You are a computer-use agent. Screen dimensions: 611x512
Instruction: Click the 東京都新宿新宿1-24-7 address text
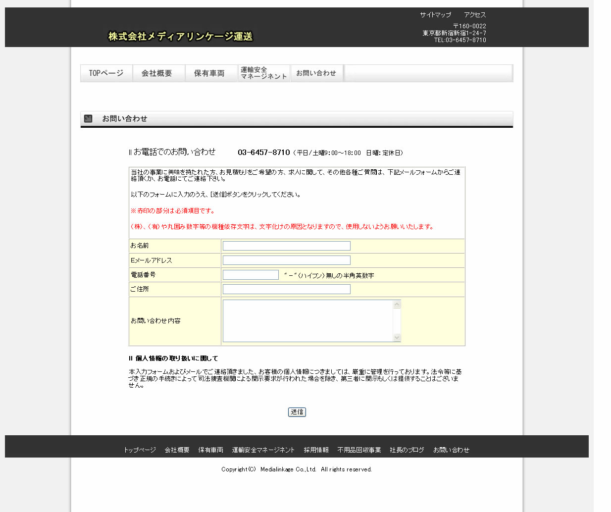pos(454,33)
